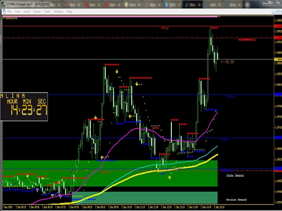This screenshot has width=282, height=211.
Task: Open the Window menu
Action: click(x=59, y=12)
